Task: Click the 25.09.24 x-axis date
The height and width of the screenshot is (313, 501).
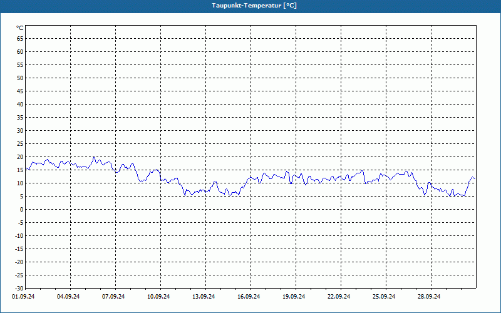Action: [384, 297]
